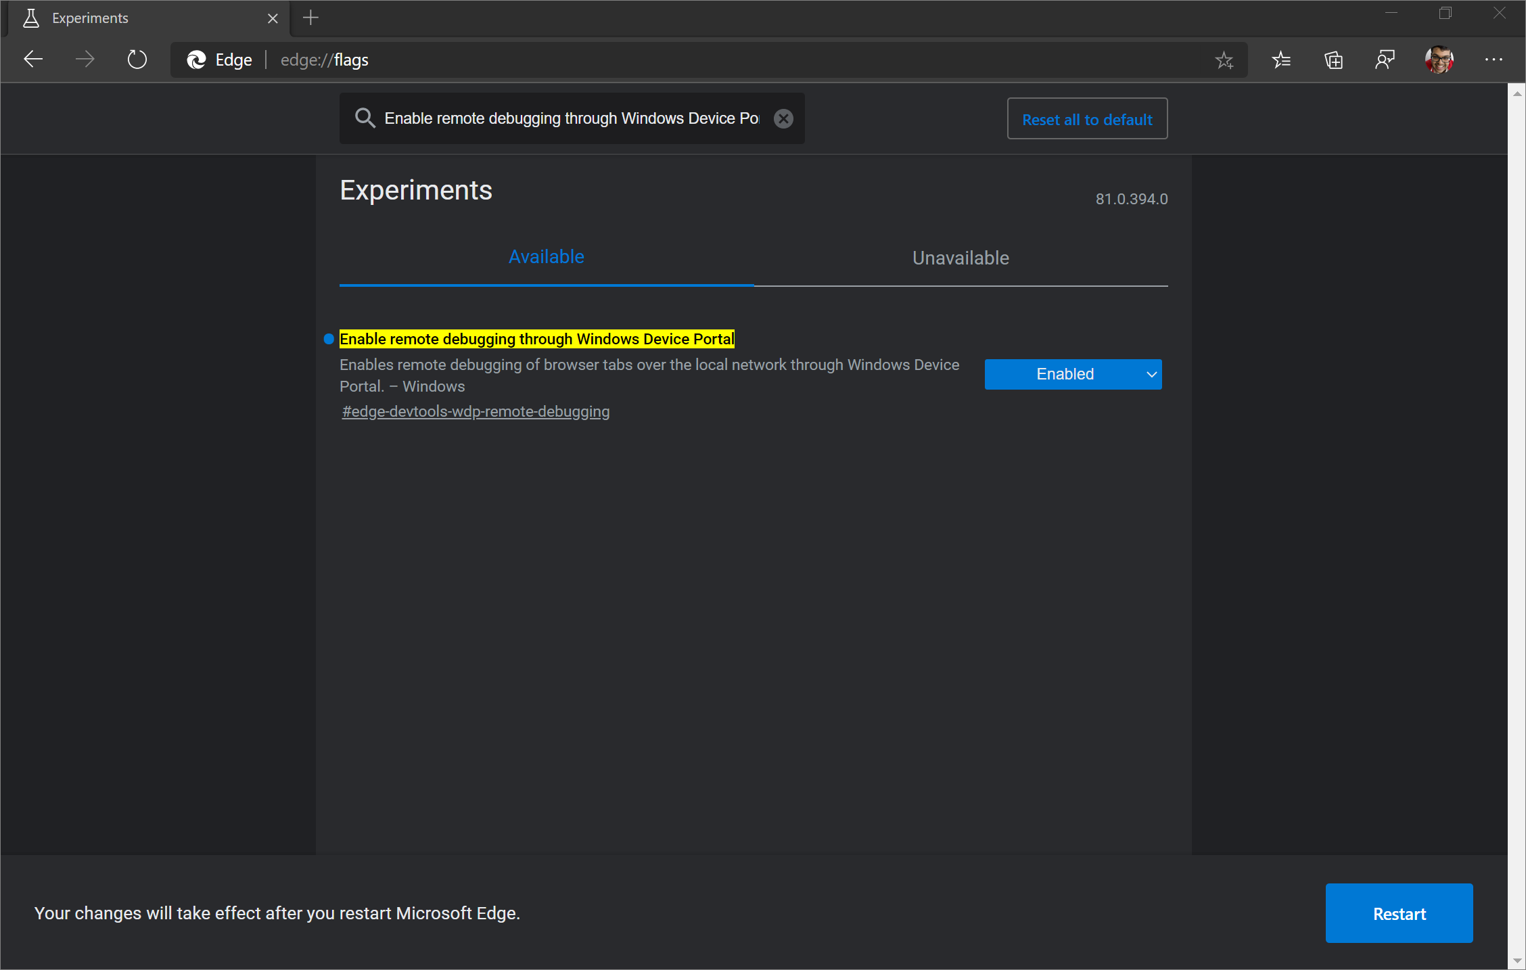Expand the Enabled dropdown for remote debugging

click(1073, 374)
